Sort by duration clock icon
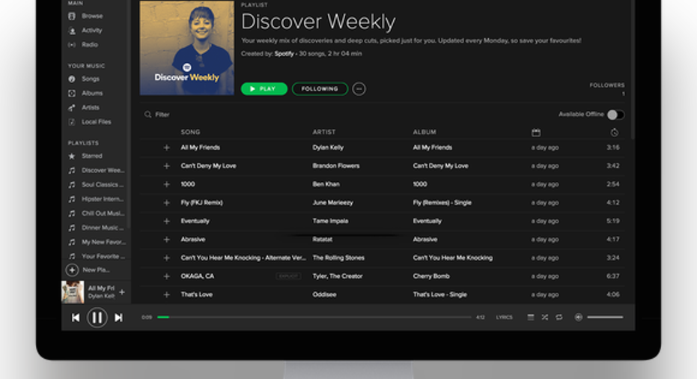Image resolution: width=697 pixels, height=379 pixels. click(615, 132)
